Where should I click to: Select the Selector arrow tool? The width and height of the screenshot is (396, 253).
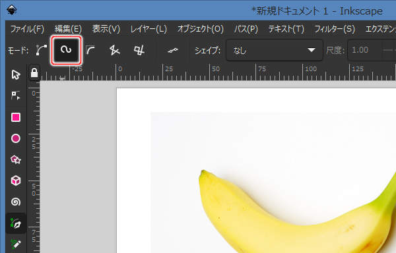(16, 75)
